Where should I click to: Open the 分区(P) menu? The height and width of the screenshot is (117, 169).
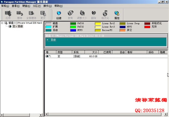[37, 6]
